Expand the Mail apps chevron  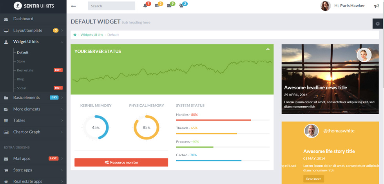(62, 159)
